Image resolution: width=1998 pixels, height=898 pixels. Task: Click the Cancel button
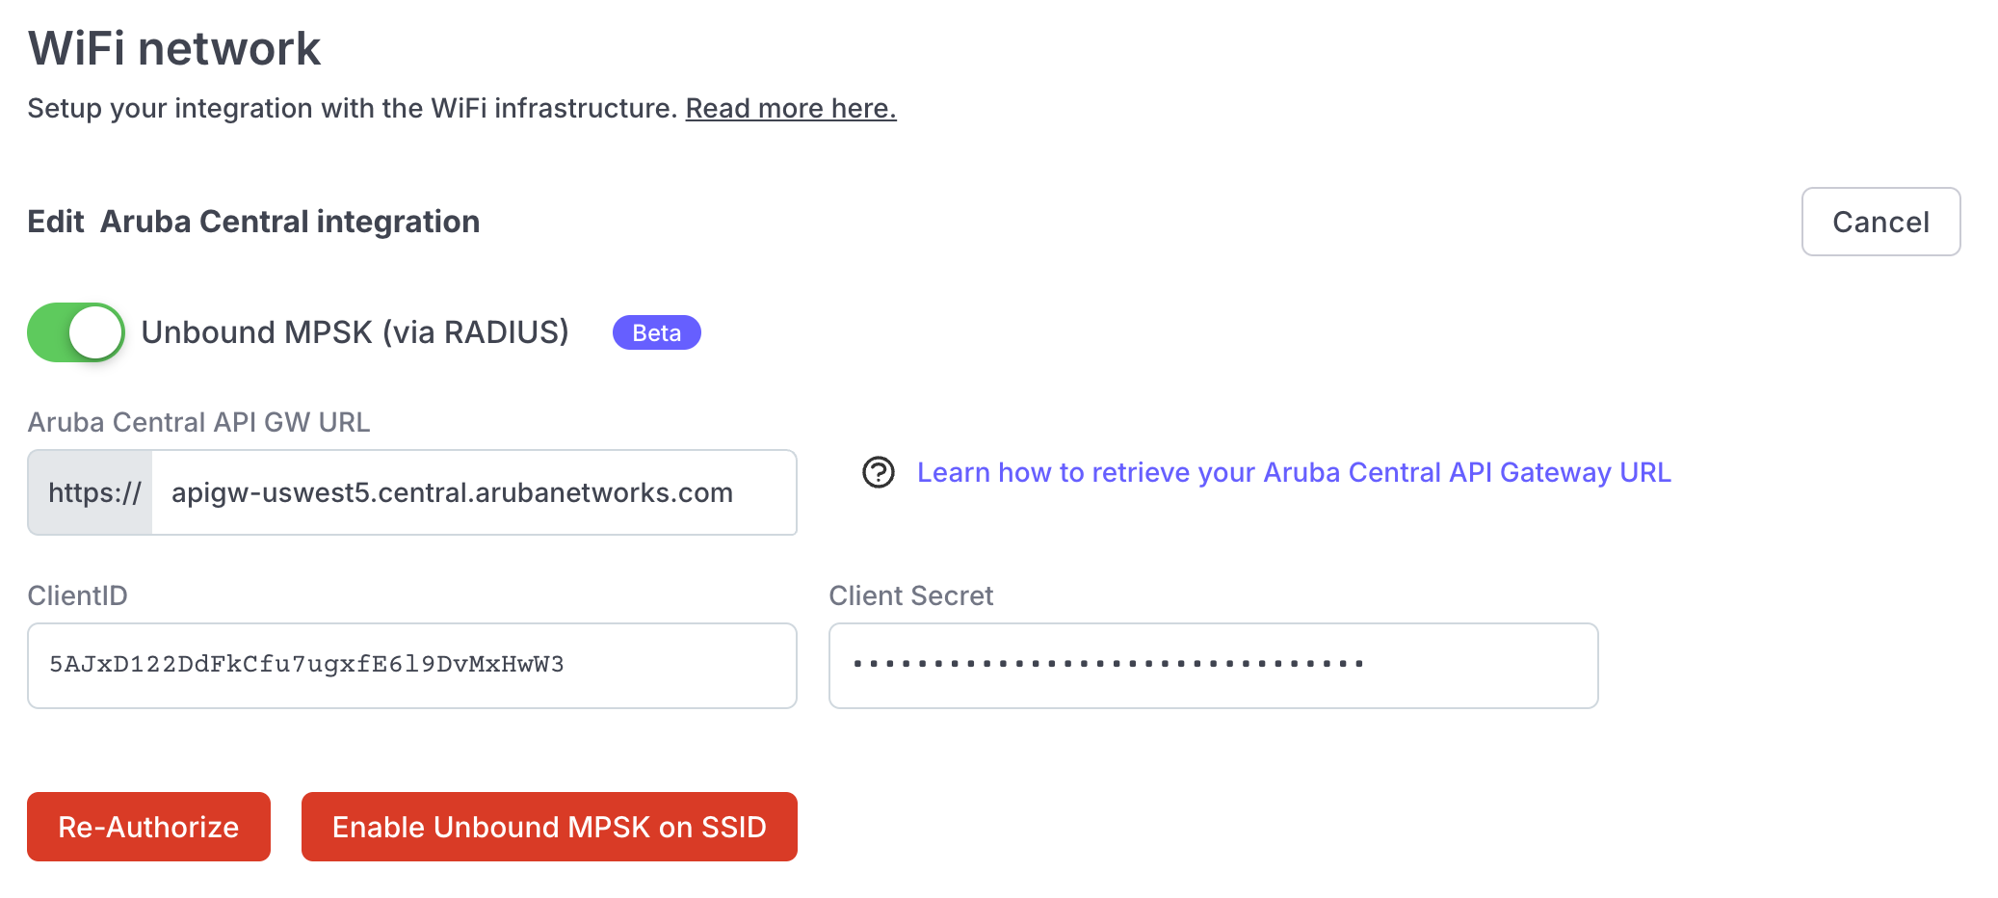click(1880, 222)
